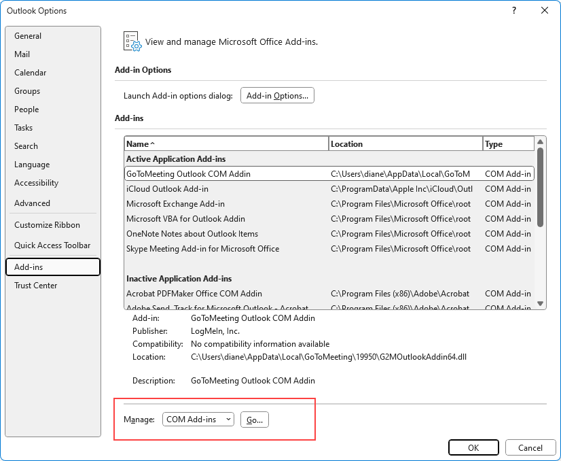Click the Add-in Options button
Viewport: 561px width, 461px height.
(277, 96)
